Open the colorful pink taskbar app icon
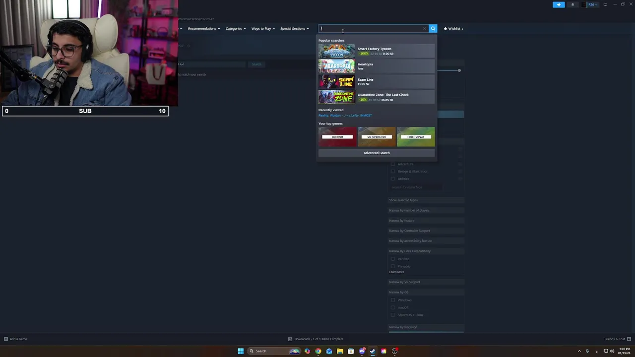 point(383,351)
